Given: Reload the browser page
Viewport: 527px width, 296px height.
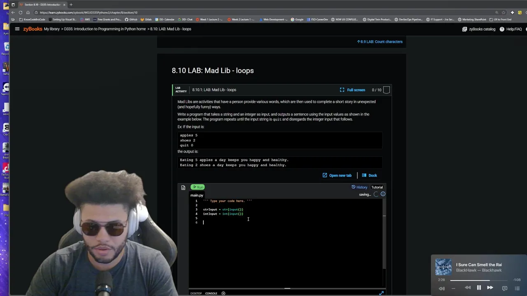Looking at the screenshot, I should 20,12.
